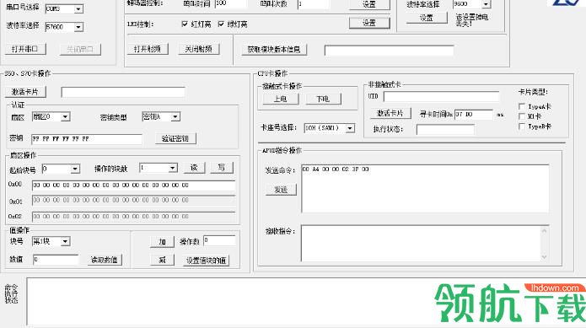Click the 0x01 block data field
Image resolution: width=586 pixels, height=328 pixels.
pyautogui.click(x=134, y=201)
